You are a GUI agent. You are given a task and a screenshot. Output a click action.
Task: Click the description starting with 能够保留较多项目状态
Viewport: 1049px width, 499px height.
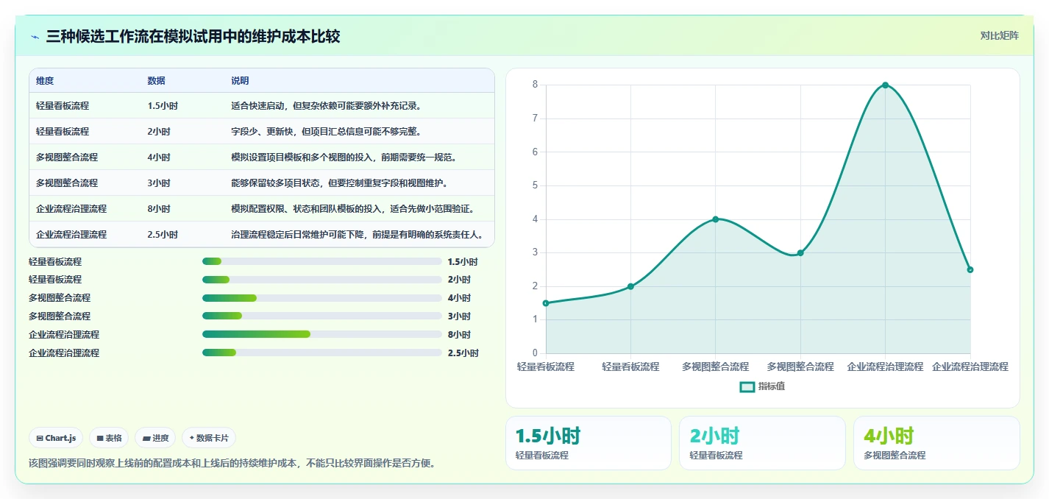[x=341, y=183]
